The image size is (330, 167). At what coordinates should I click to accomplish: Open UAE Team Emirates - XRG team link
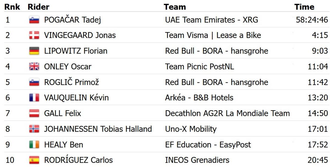coord(211,20)
